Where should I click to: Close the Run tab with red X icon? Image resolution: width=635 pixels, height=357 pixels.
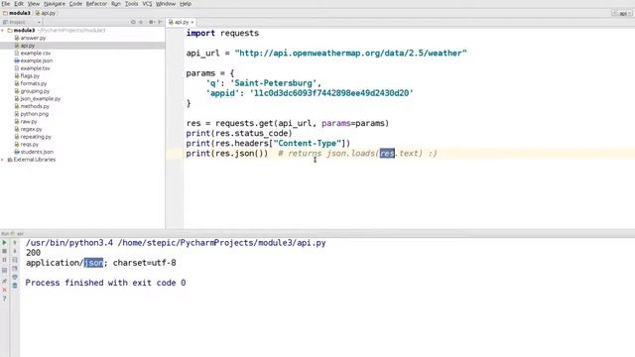(4, 290)
